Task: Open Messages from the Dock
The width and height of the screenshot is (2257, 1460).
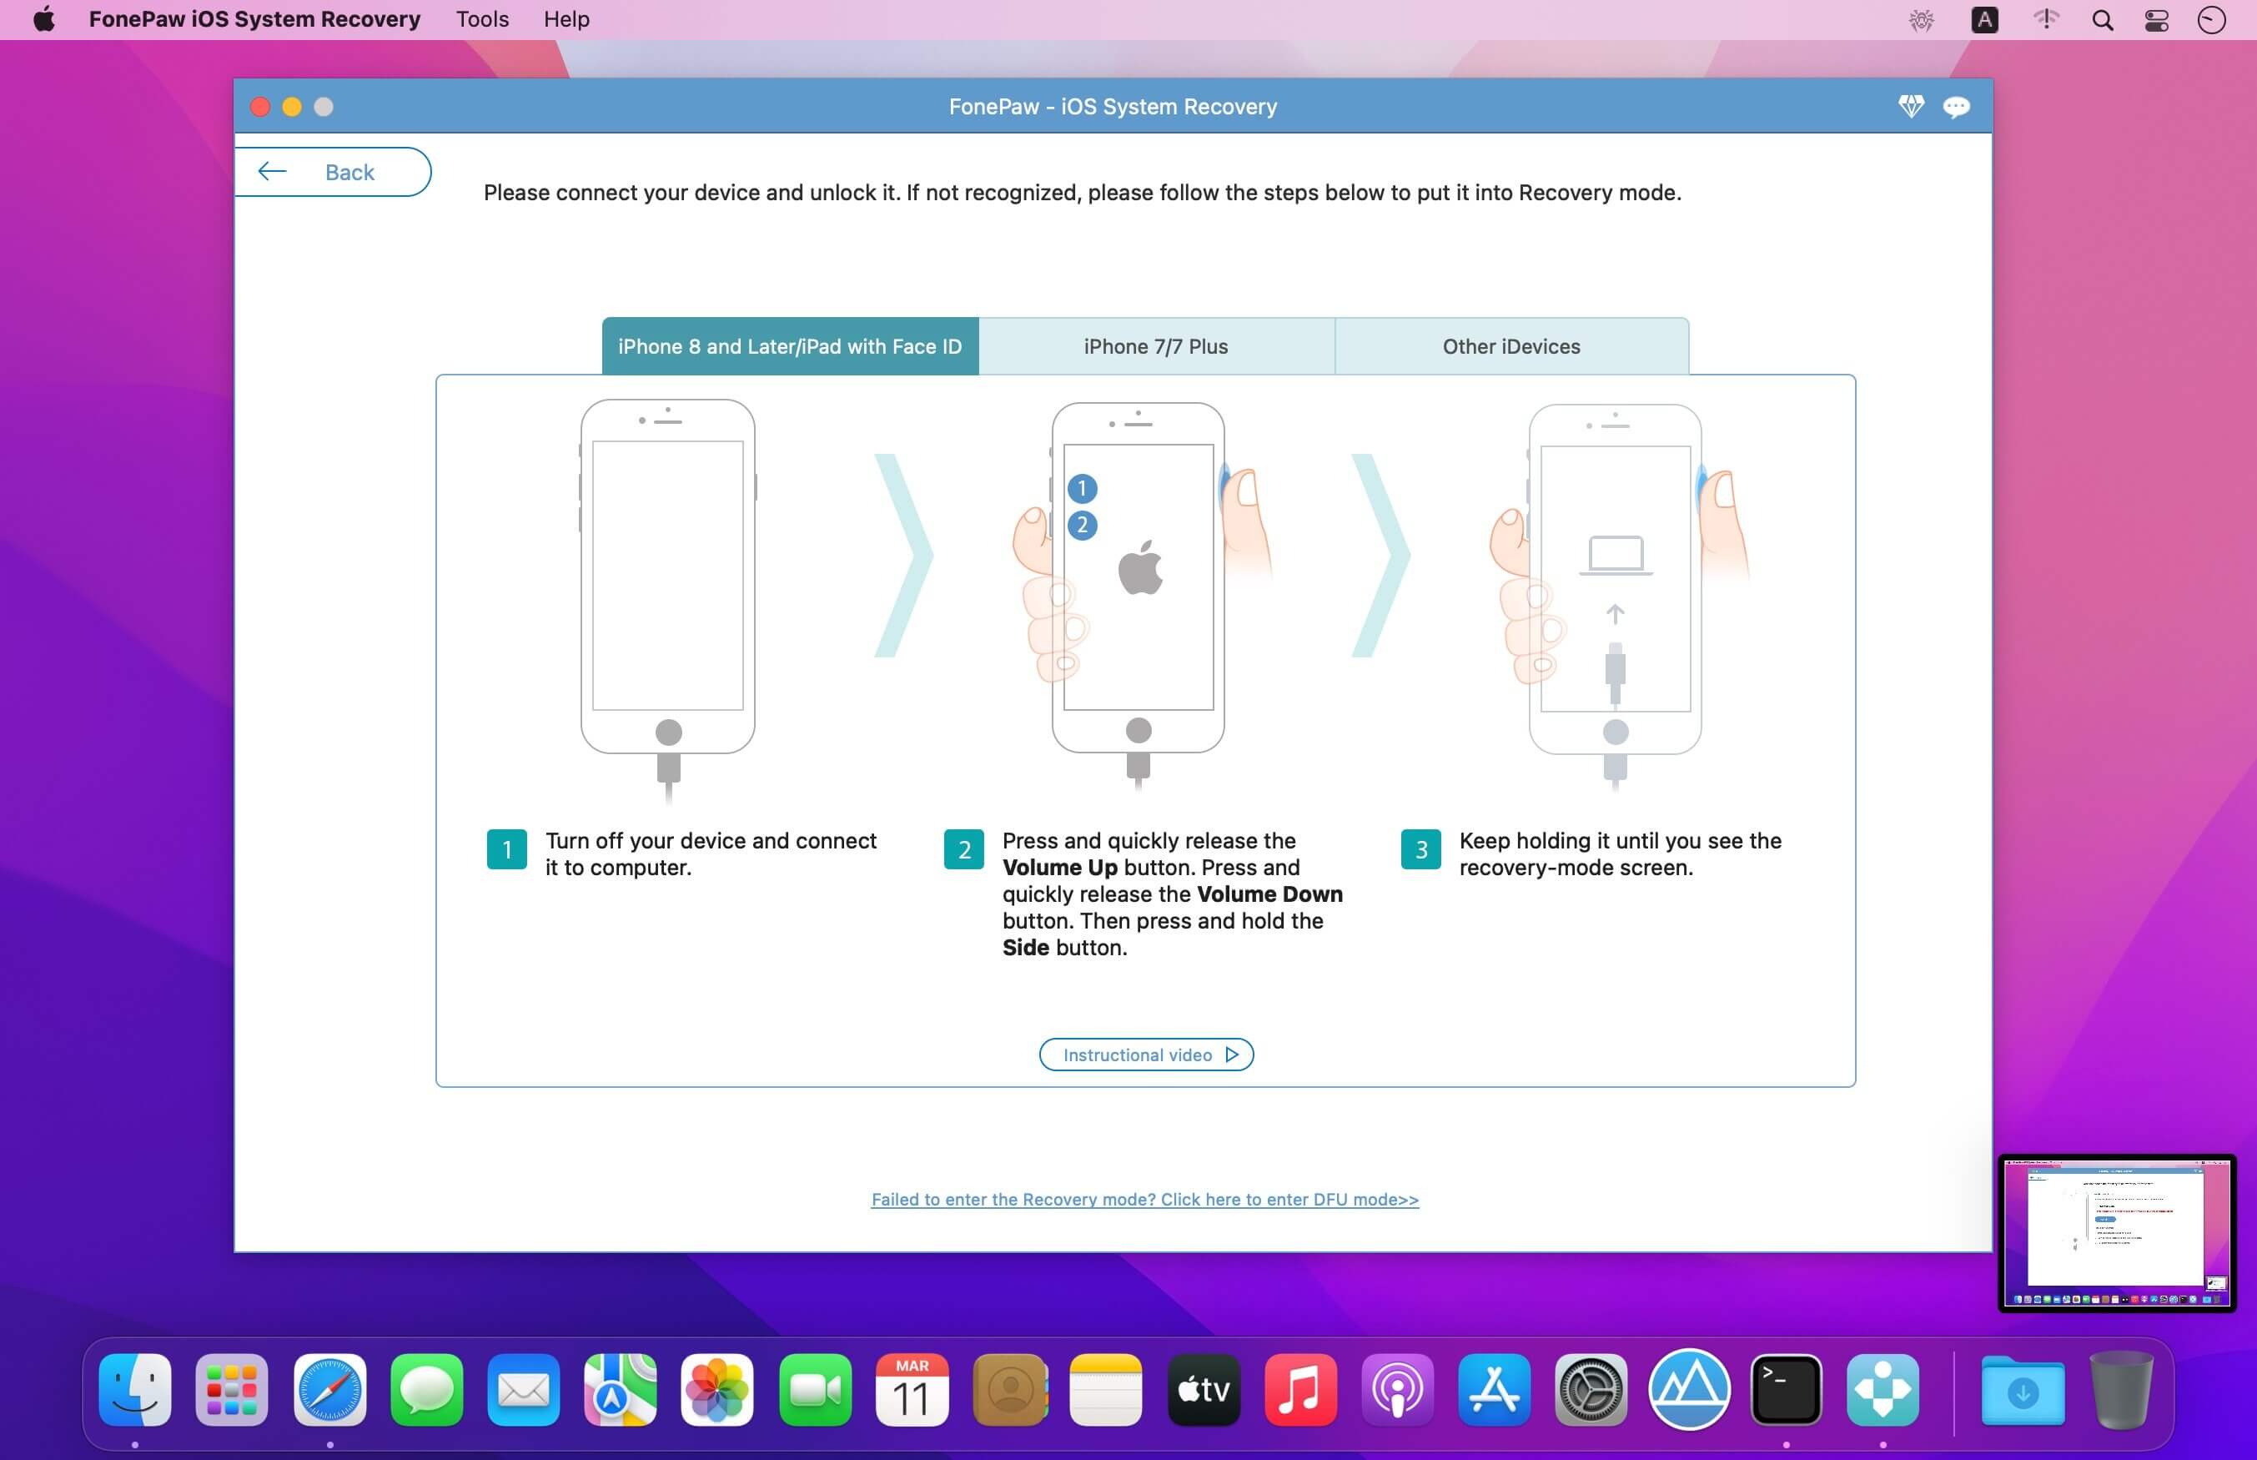Action: click(426, 1390)
